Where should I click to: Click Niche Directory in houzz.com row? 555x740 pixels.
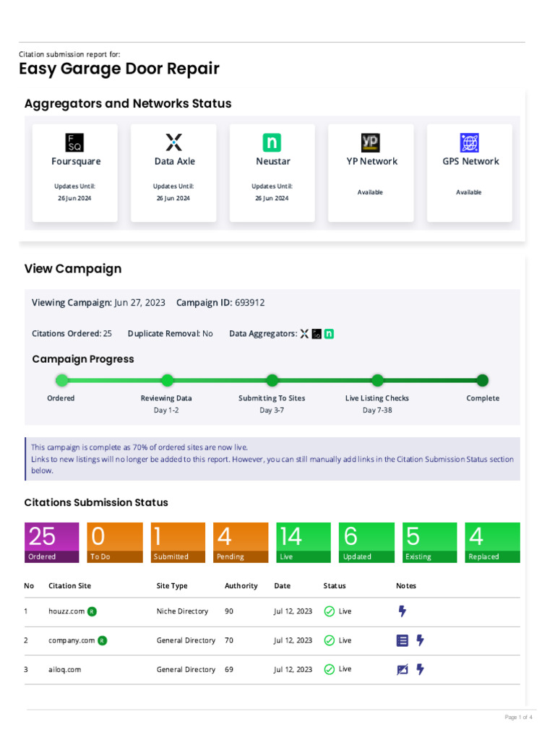coord(182,611)
